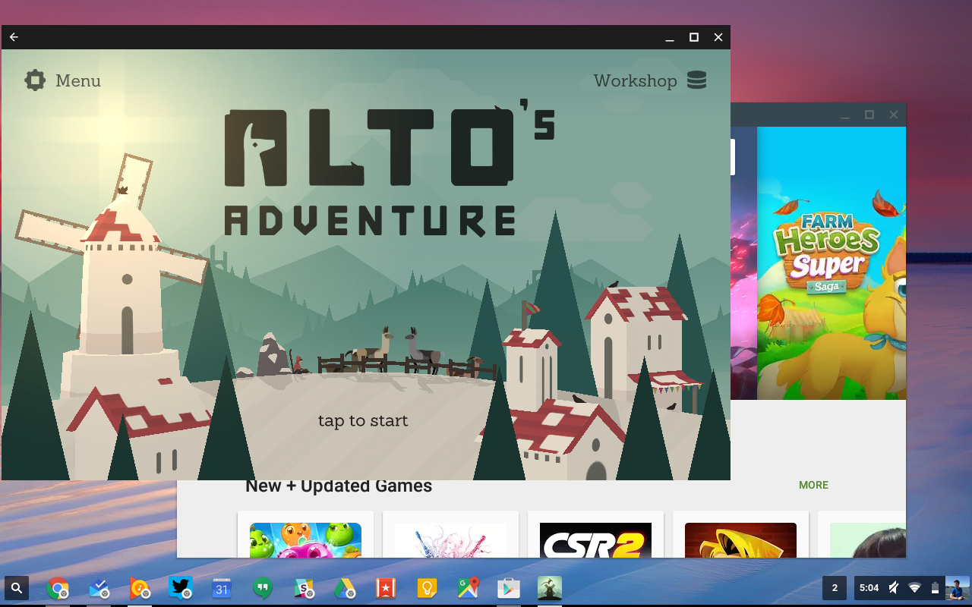Open Farm Heroes Super Saga banner in Play Store
Screen dimensions: 972x607
(832, 263)
